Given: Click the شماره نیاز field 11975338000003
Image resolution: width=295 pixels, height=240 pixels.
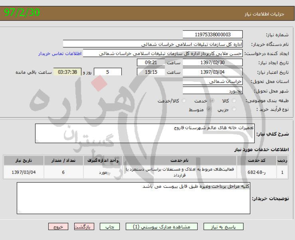Looking at the screenshot, I should [x=213, y=34].
